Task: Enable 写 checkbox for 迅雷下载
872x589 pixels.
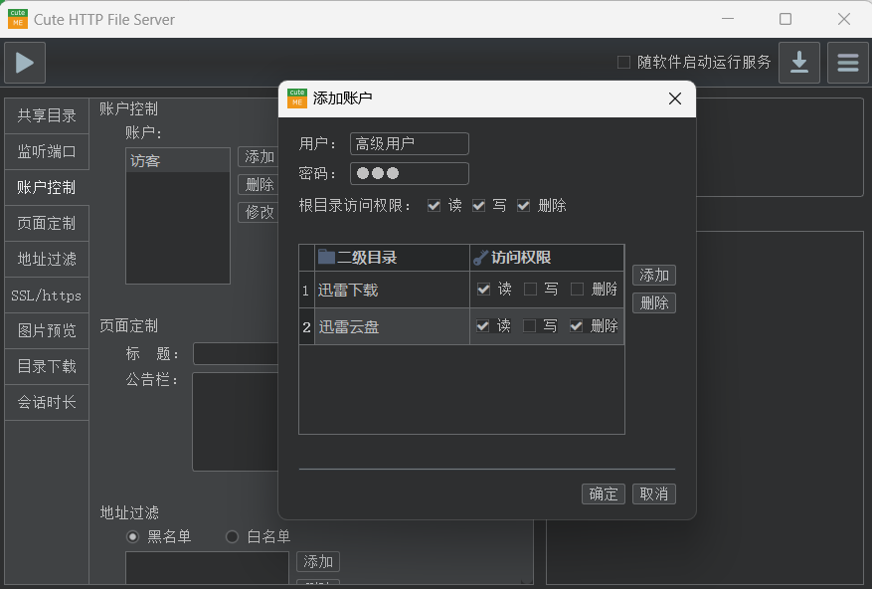Action: coord(531,289)
